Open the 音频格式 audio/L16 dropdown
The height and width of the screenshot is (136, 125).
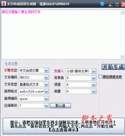pyautogui.click(x=46, y=91)
